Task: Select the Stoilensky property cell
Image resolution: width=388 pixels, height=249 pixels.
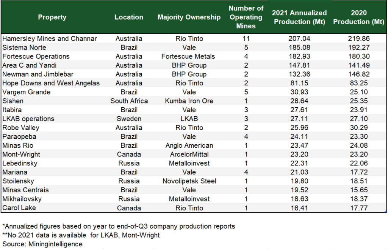Action: point(18,181)
